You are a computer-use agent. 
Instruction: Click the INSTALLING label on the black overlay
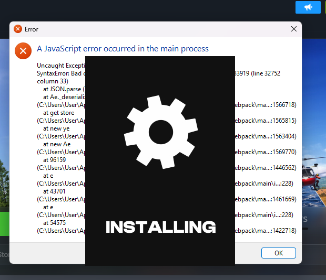click(x=160, y=227)
